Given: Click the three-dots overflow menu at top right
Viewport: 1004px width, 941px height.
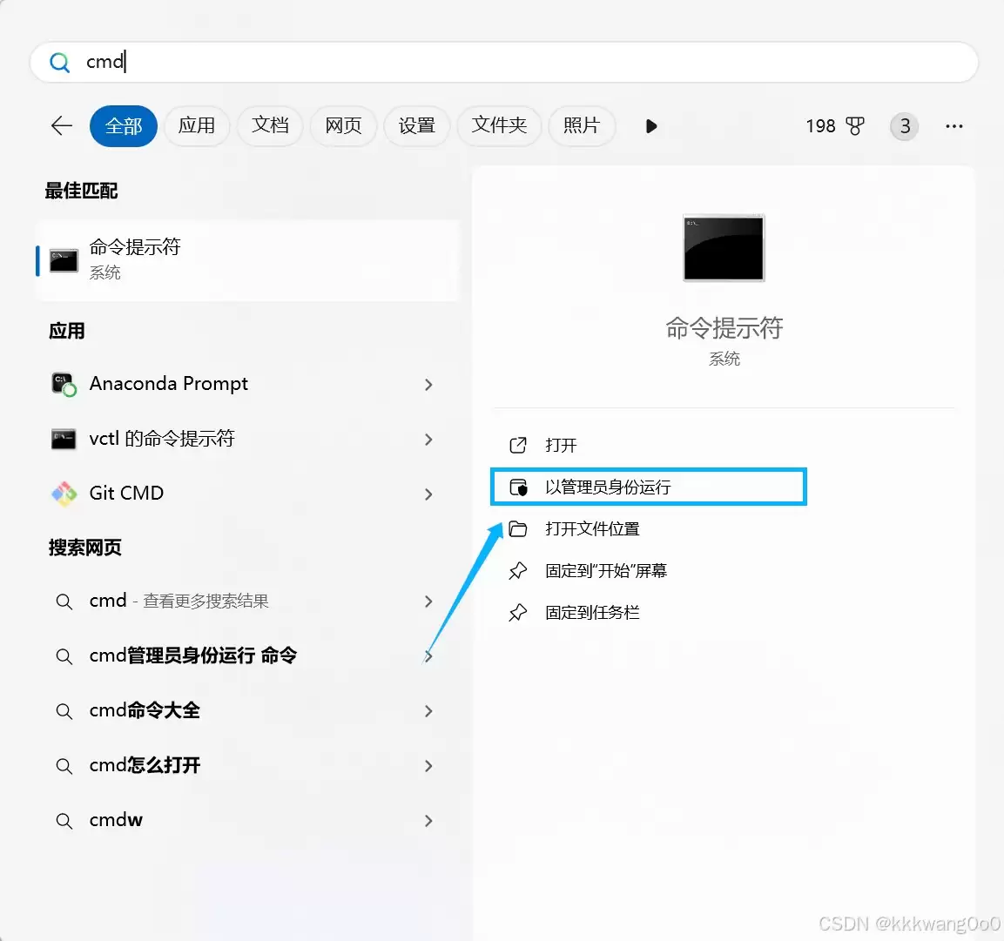Looking at the screenshot, I should pyautogui.click(x=953, y=125).
